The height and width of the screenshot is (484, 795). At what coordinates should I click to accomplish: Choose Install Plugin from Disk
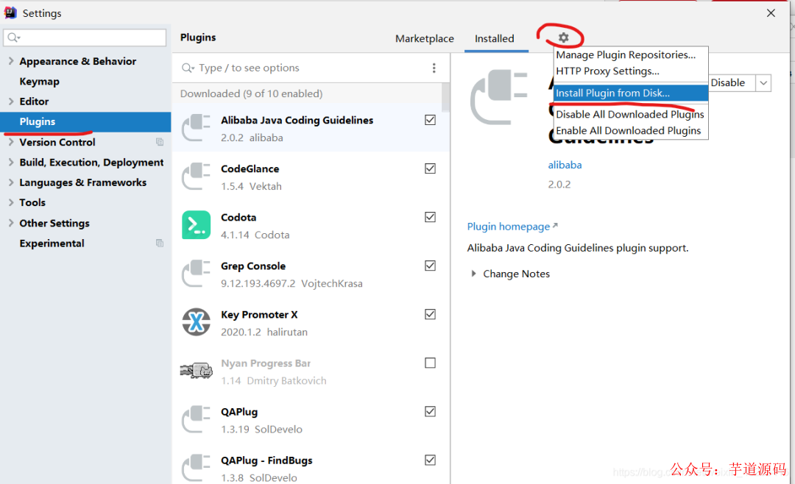(x=631, y=93)
